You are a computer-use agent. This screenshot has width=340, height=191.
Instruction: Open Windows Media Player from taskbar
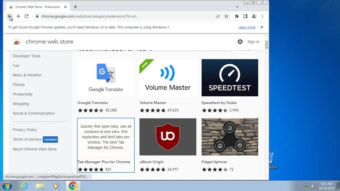coord(56,186)
